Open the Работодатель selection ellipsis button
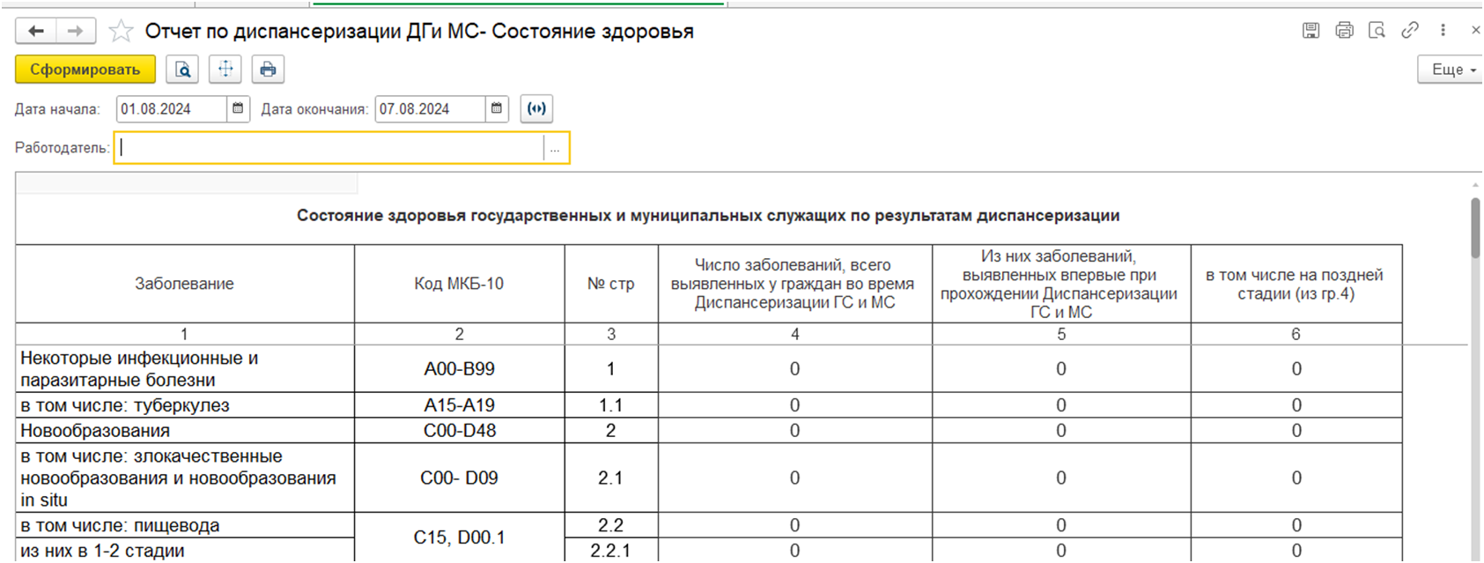The image size is (1484, 563). pos(555,149)
